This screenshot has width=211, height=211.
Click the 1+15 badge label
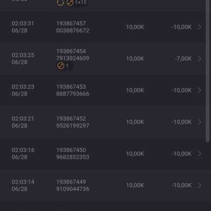(81, 3)
